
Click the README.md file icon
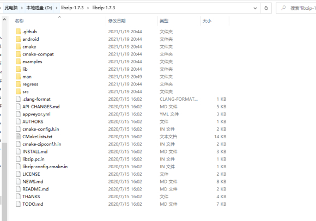(x=18, y=189)
